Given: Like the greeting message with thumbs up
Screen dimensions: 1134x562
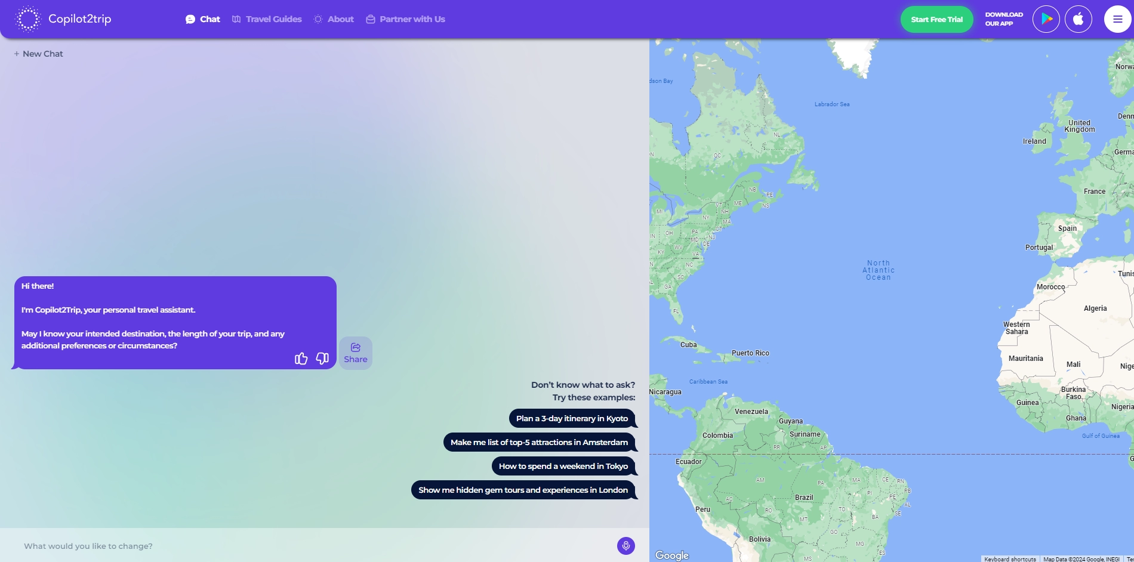Looking at the screenshot, I should coord(301,358).
